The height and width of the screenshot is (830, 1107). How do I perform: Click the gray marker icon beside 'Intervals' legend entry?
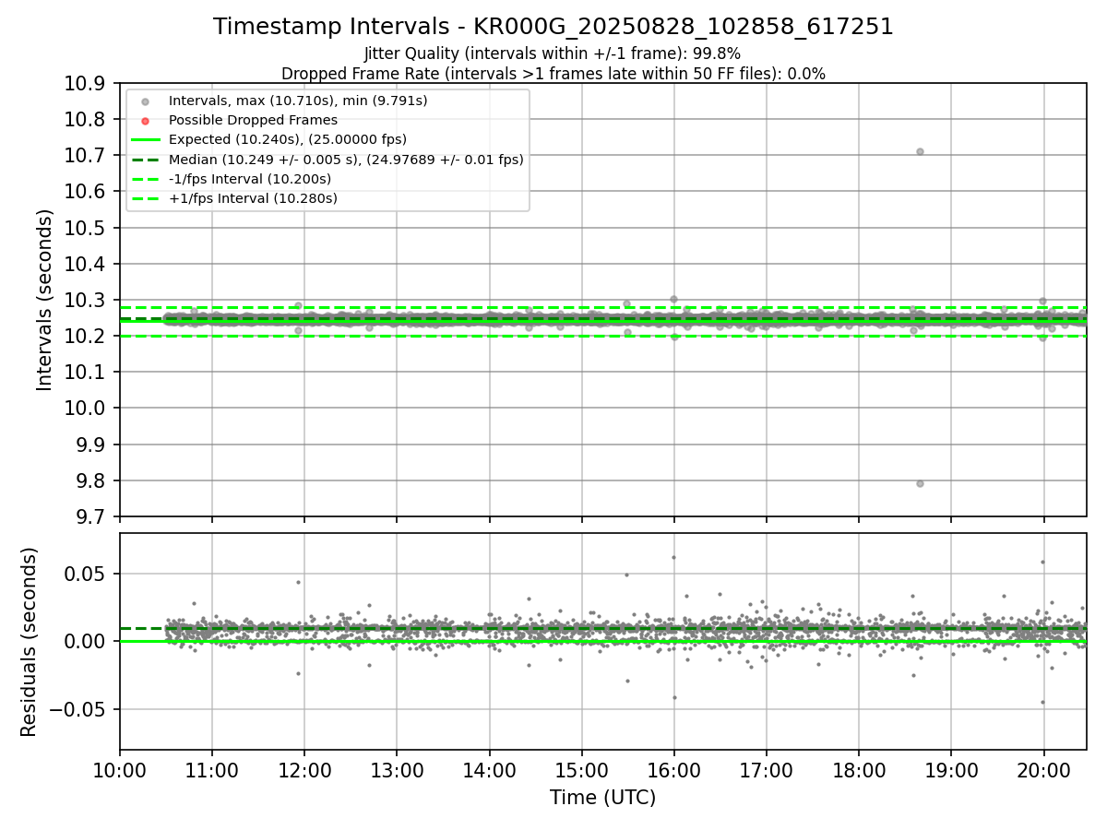click(145, 101)
